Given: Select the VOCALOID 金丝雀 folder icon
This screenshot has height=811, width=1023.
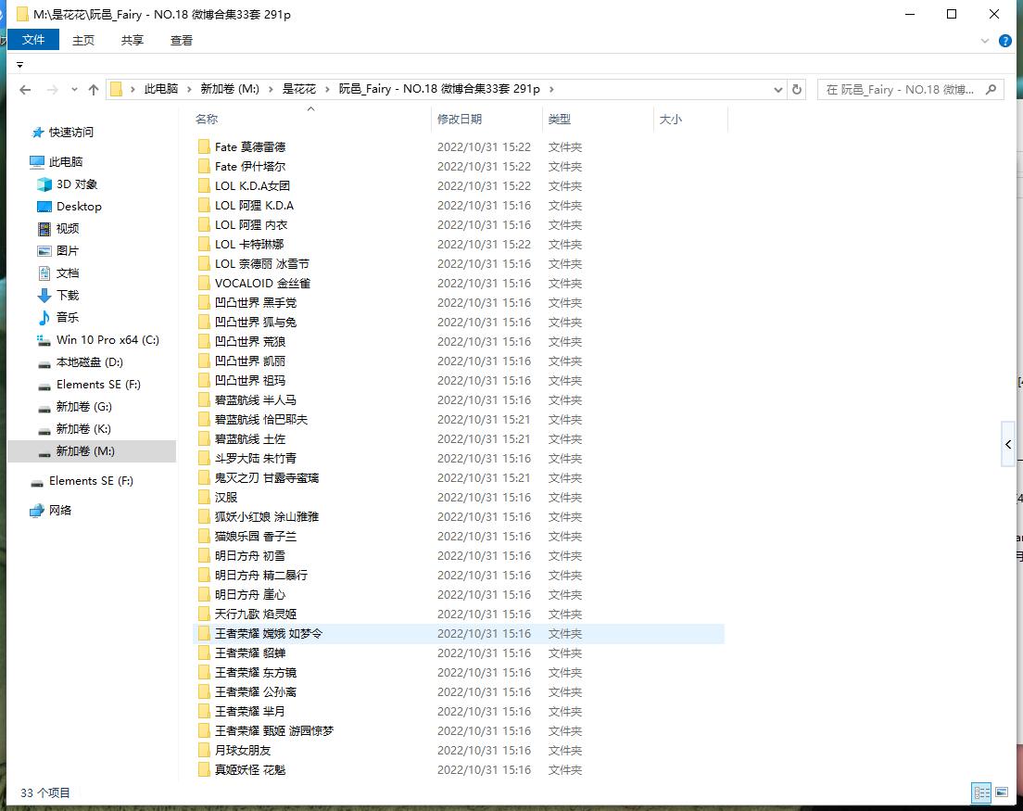Looking at the screenshot, I should [x=204, y=284].
